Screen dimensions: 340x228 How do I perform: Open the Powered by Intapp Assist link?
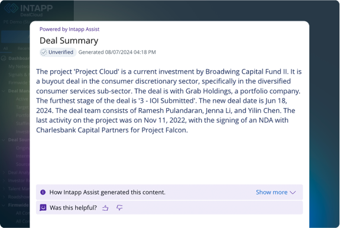[x=69, y=29]
